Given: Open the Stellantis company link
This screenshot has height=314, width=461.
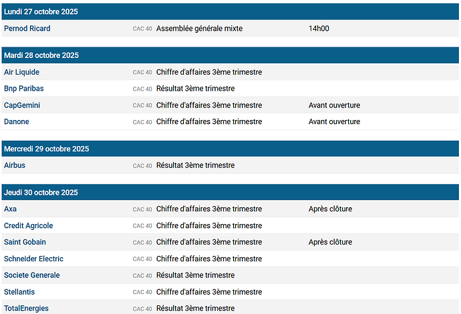Looking at the screenshot, I should (x=19, y=292).
